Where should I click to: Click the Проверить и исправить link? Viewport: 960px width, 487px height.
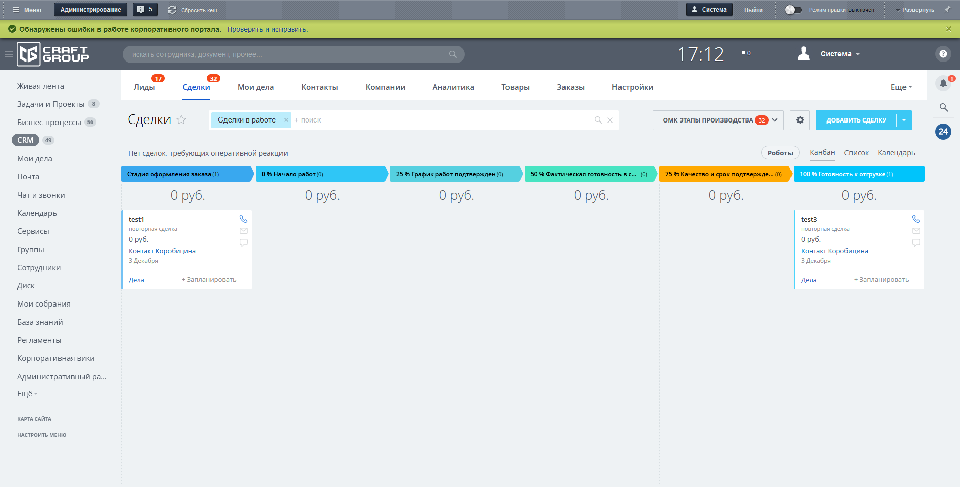coord(267,29)
